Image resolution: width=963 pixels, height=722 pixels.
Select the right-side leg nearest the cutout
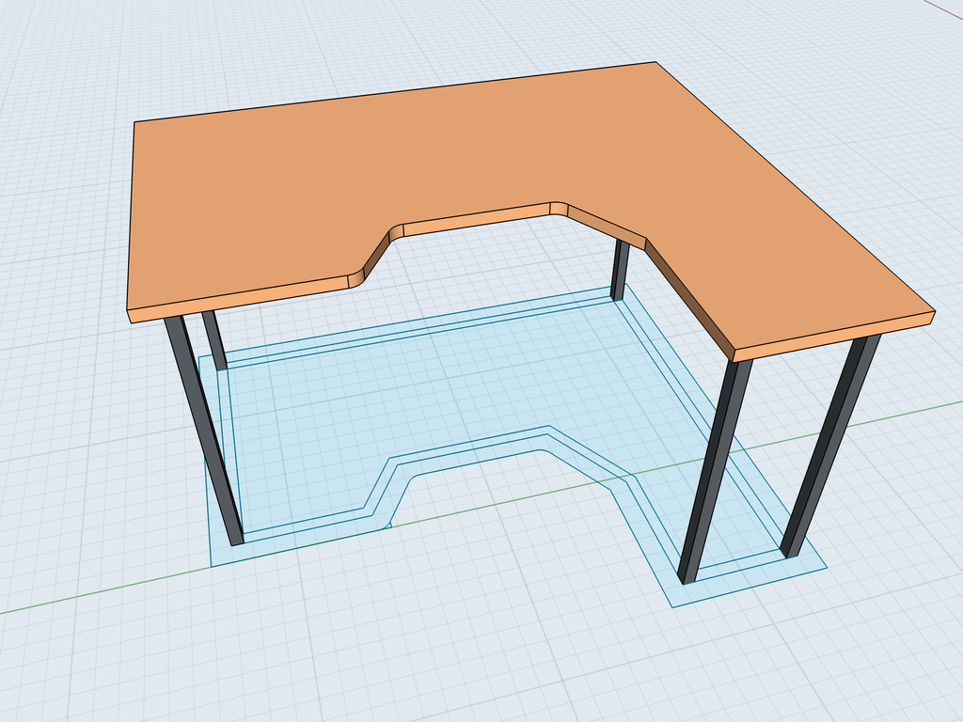point(715,472)
